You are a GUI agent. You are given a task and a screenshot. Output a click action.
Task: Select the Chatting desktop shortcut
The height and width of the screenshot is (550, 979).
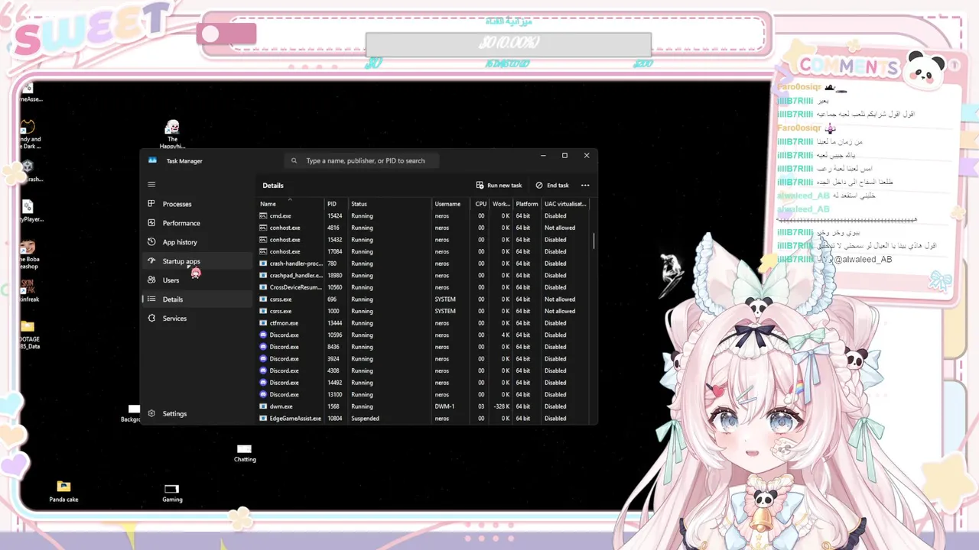[245, 453]
